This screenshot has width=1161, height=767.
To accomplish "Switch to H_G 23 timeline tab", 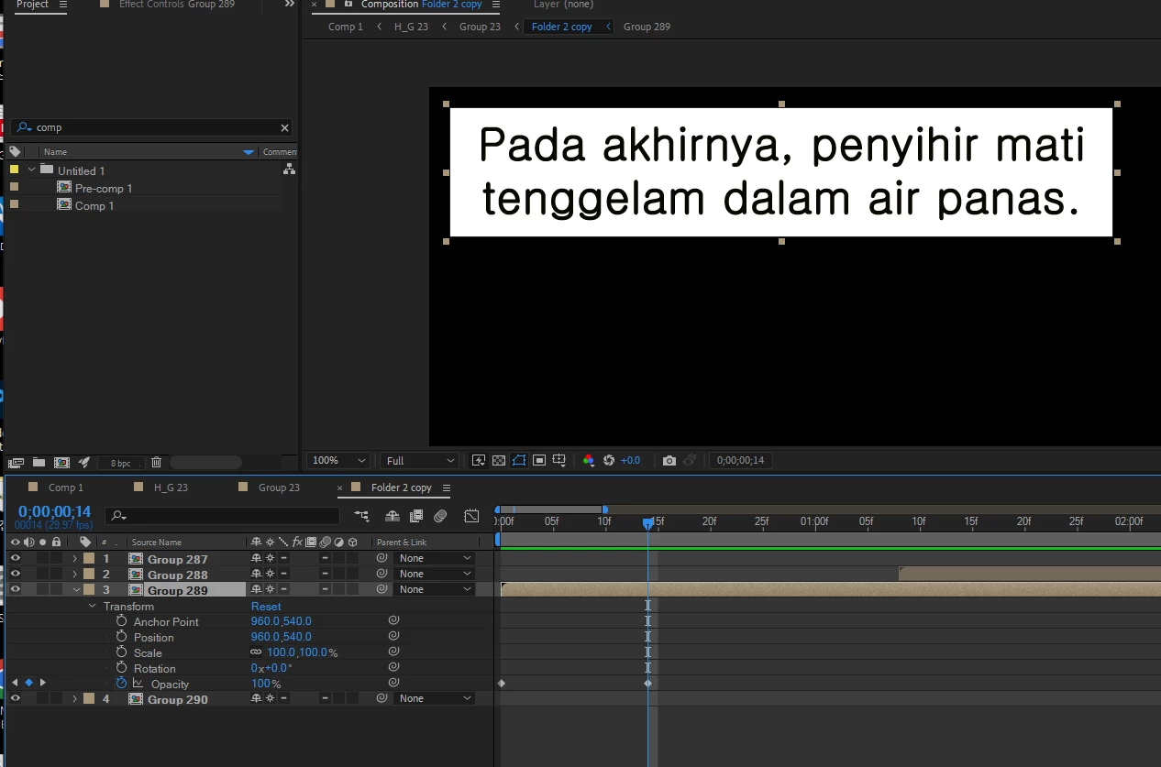I will 171,488.
